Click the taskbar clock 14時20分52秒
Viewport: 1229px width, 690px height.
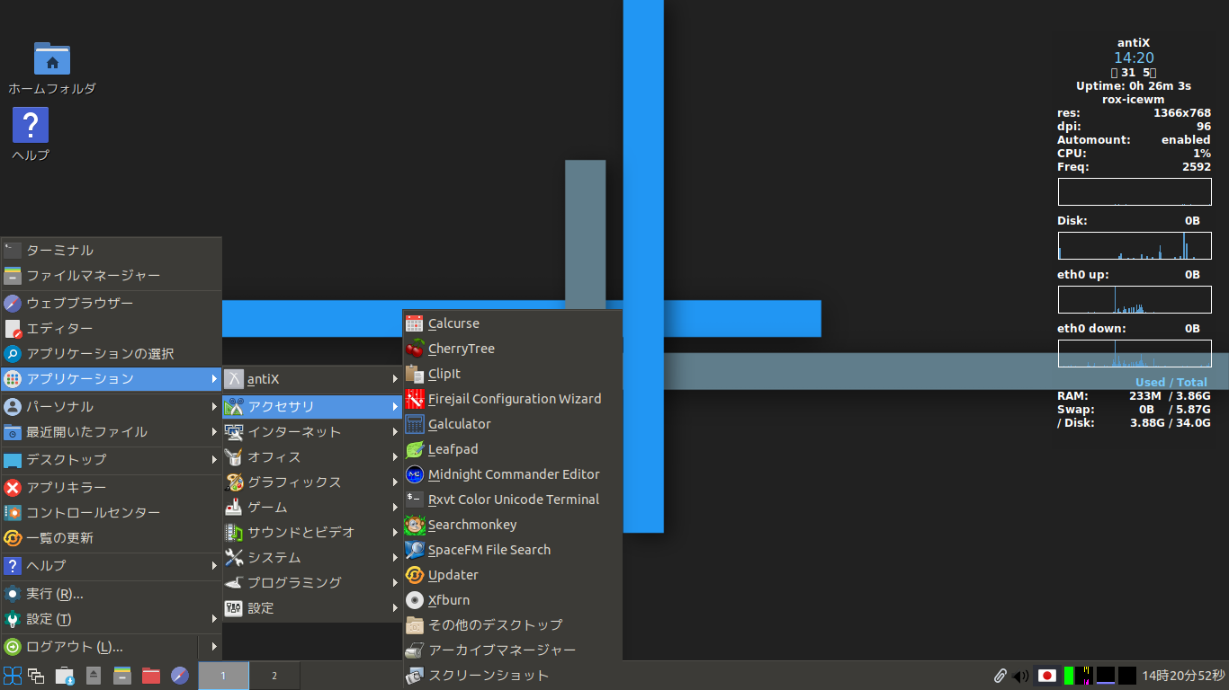[1183, 676]
